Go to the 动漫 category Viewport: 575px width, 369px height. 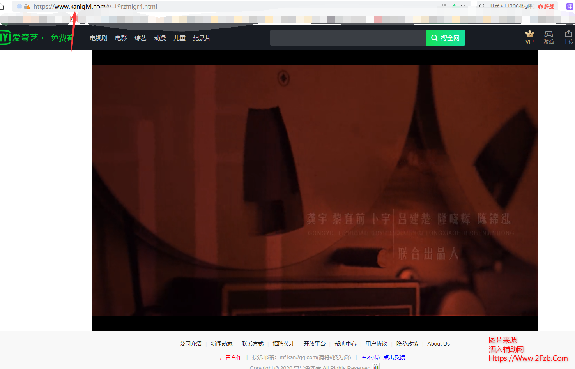(160, 38)
